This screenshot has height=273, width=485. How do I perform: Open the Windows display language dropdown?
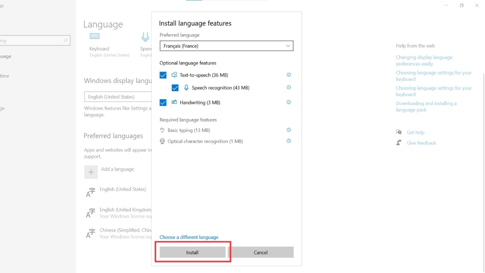coord(118,97)
